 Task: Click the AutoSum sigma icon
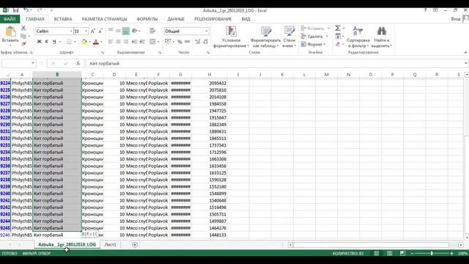click(x=338, y=28)
